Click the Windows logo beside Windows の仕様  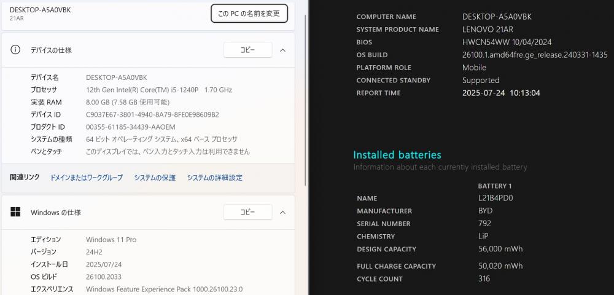coord(15,212)
